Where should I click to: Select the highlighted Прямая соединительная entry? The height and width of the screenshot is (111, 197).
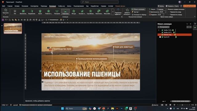(175, 35)
